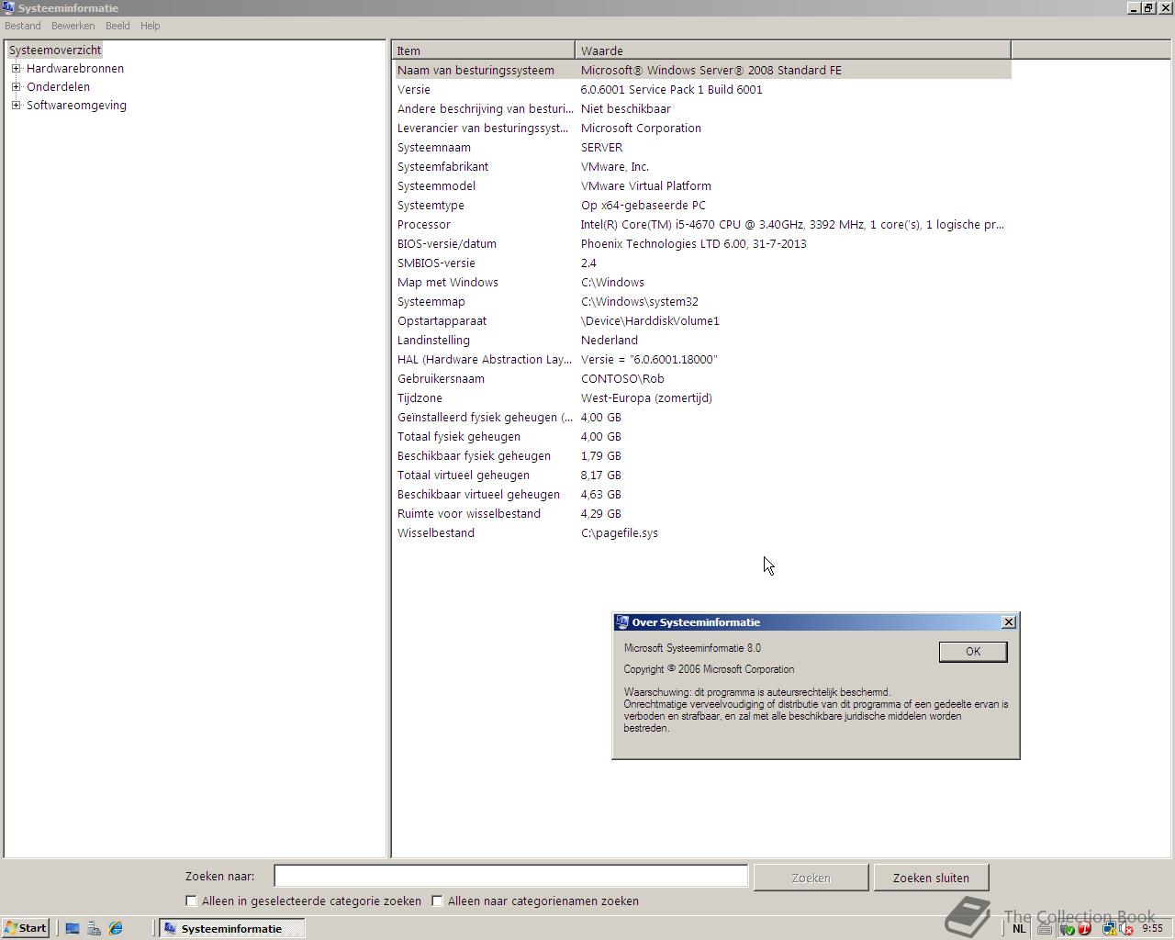Viewport: 1175px width, 940px height.
Task: Click the network warning tray icon
Action: click(1109, 928)
